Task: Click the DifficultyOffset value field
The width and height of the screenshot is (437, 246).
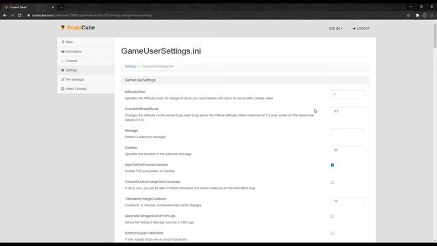Action: (348, 94)
